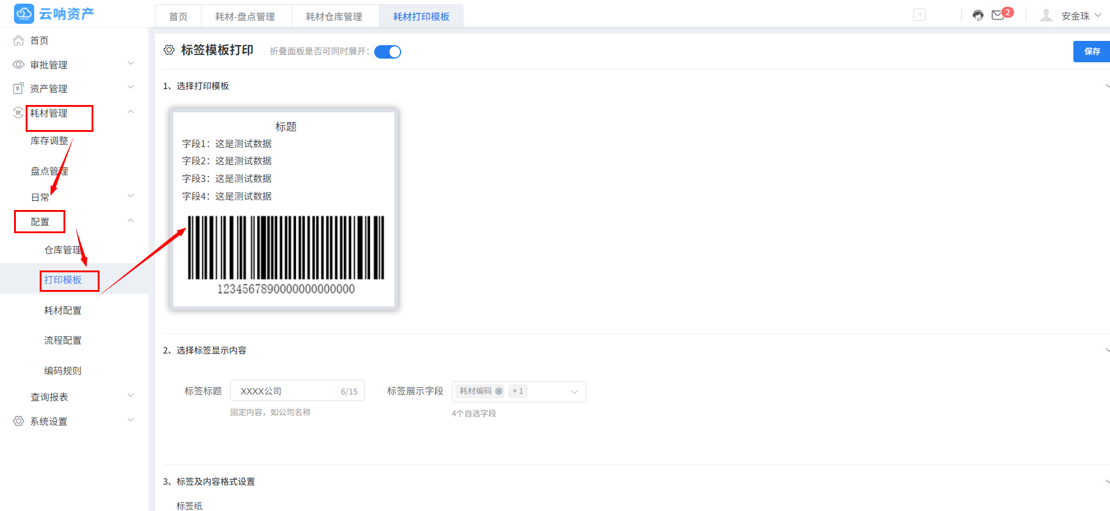Open customer support headset icon
Viewport: 1110px width, 511px height.
(x=978, y=15)
